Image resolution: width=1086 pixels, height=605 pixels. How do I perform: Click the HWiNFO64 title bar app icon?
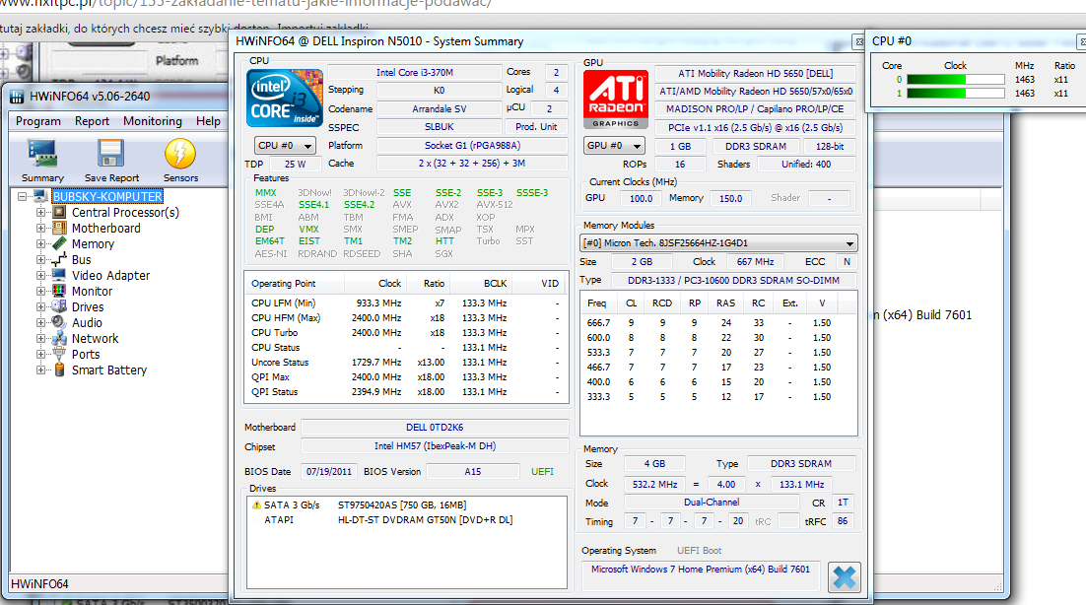point(17,97)
